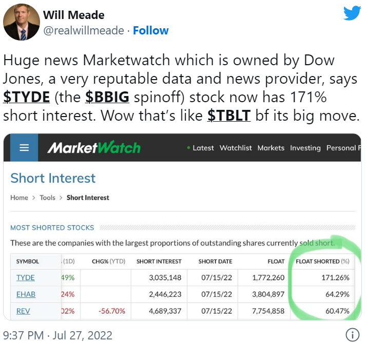Follow the realwillmeade account
Viewport: 367px width, 343px height.
tap(151, 30)
